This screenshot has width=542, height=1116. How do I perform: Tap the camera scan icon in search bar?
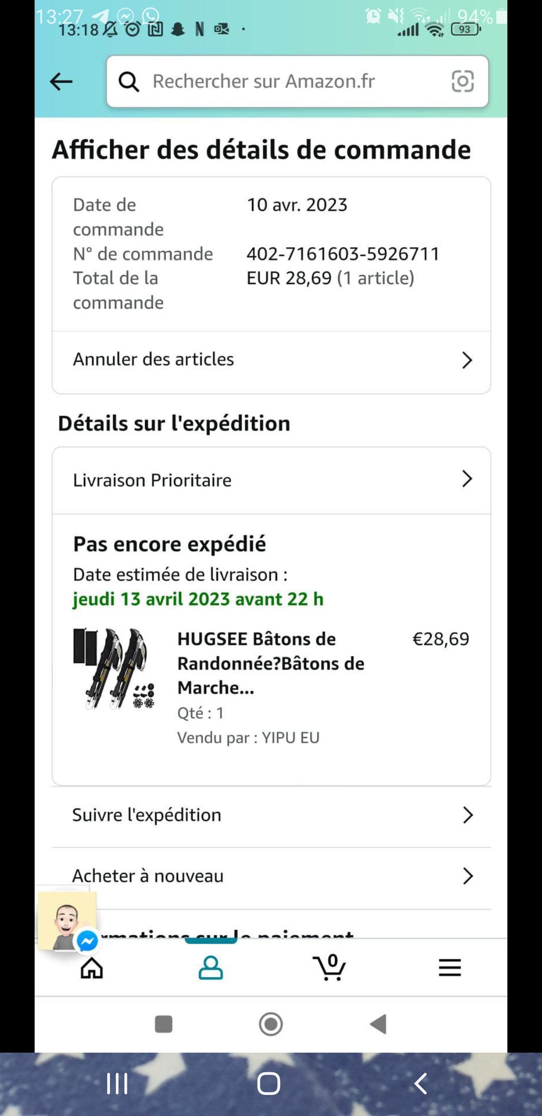(x=462, y=81)
